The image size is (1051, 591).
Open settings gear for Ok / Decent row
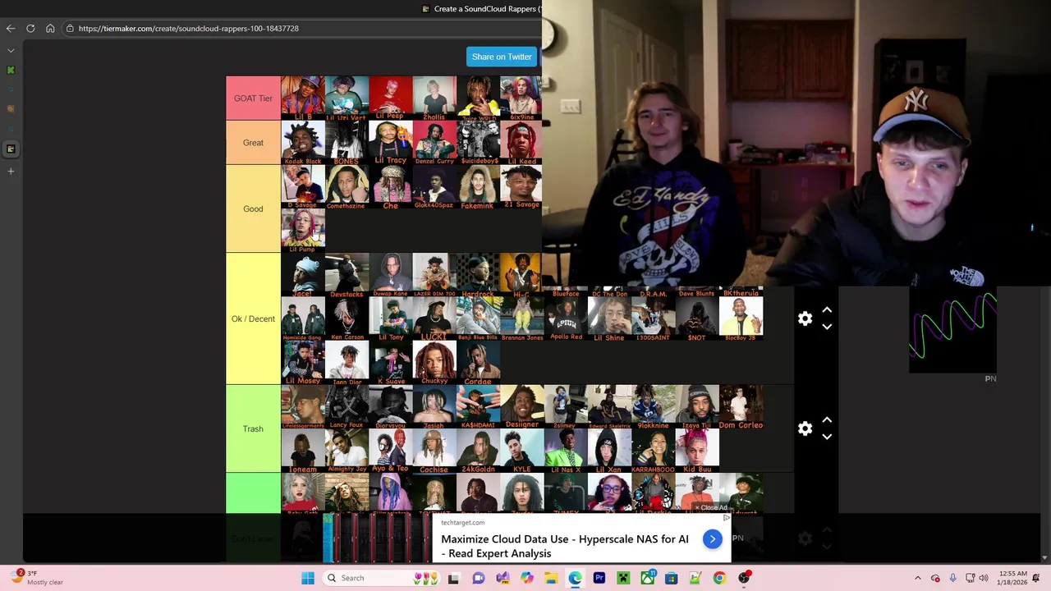(x=805, y=318)
